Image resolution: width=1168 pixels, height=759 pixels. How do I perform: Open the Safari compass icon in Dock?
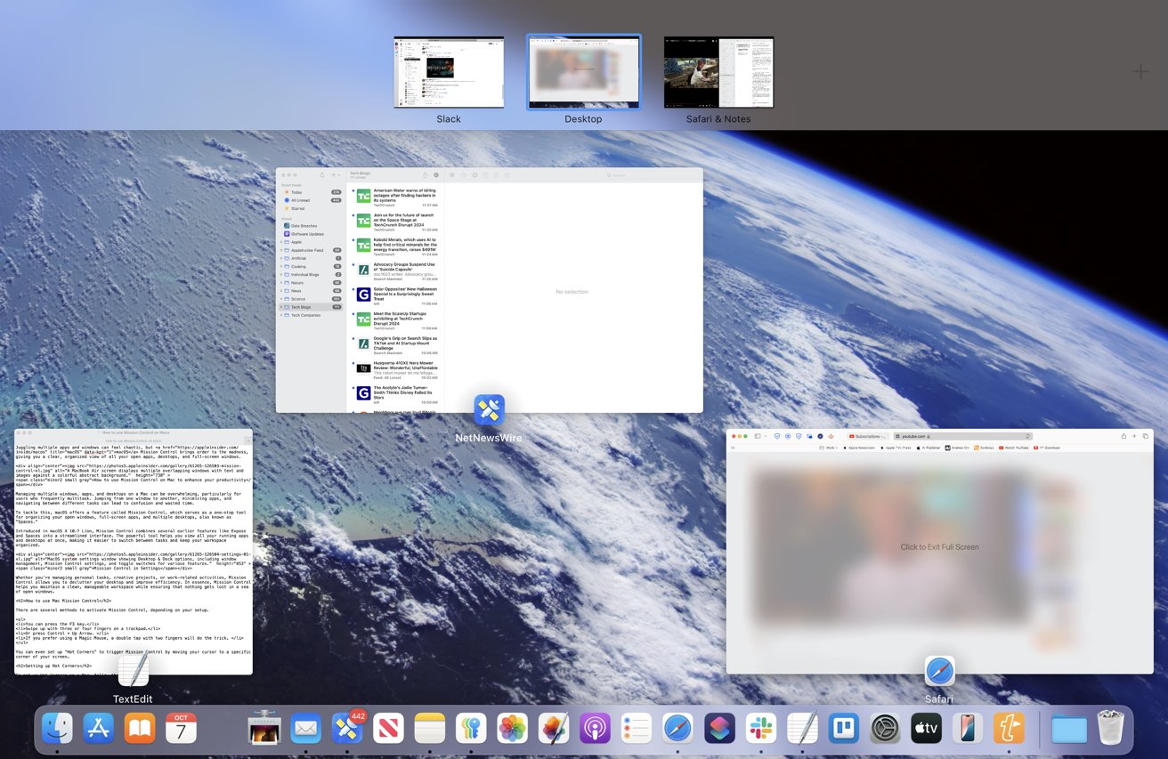677,729
